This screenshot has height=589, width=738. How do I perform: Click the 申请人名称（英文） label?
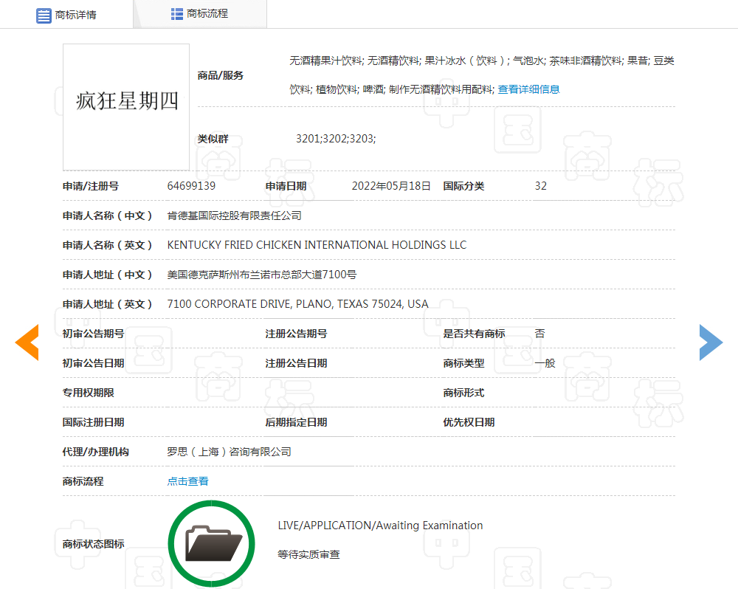[x=108, y=245]
